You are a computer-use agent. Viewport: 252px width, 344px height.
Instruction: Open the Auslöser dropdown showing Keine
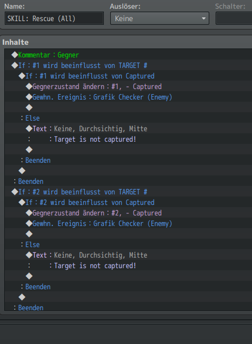click(x=160, y=18)
